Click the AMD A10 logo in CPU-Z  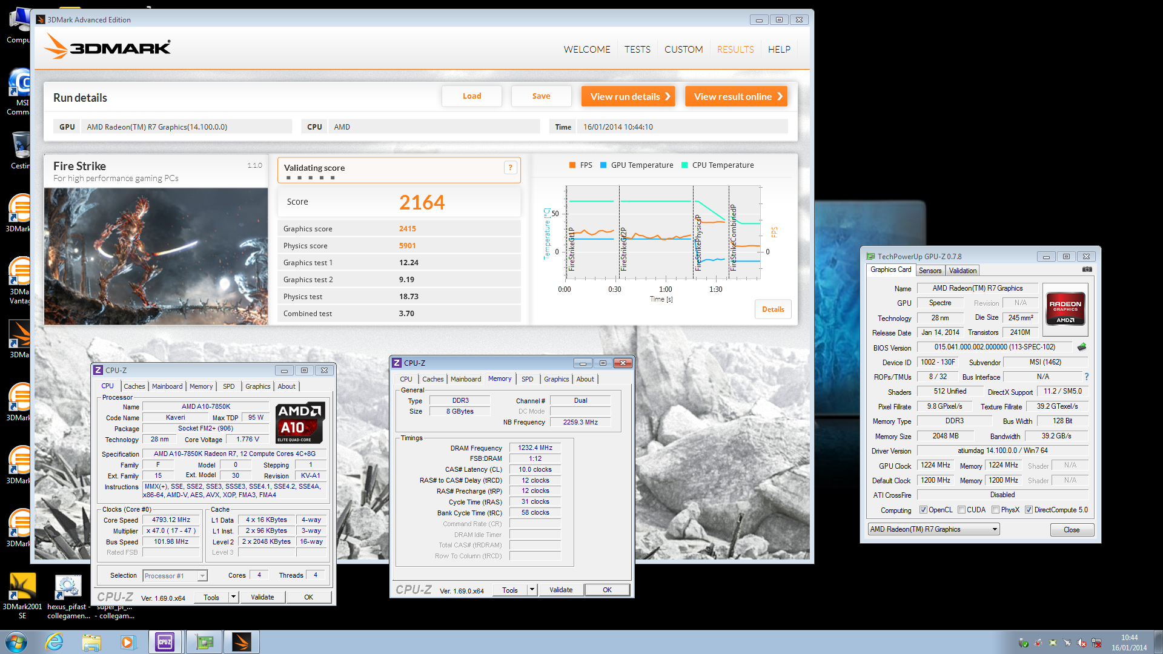[x=301, y=423]
